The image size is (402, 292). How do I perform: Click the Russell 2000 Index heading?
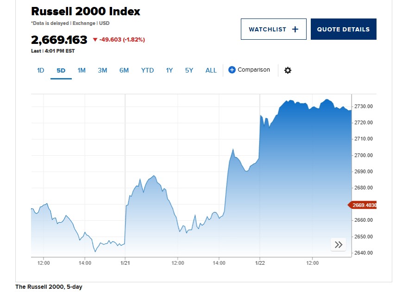click(86, 11)
